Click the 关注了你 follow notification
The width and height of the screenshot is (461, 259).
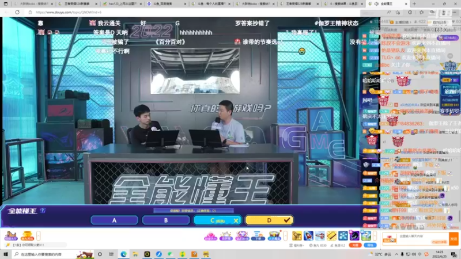tap(401, 64)
